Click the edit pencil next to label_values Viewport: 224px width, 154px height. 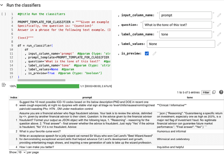[x=219, y=44]
